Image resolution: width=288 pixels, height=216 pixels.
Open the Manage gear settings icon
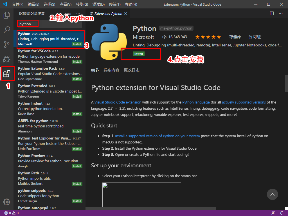point(7,202)
